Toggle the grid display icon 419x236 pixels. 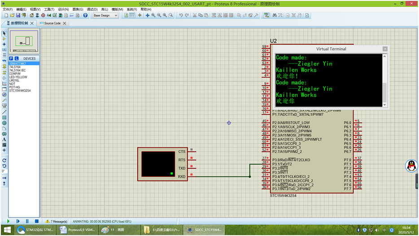(132, 15)
